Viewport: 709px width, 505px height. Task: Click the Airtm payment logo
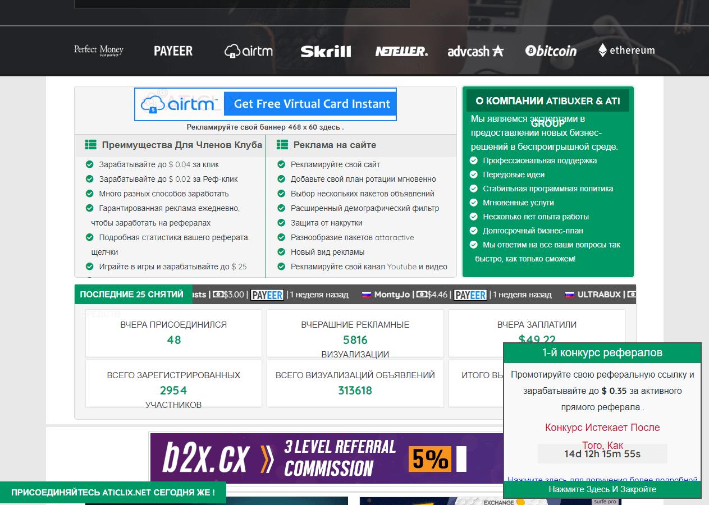click(x=248, y=51)
